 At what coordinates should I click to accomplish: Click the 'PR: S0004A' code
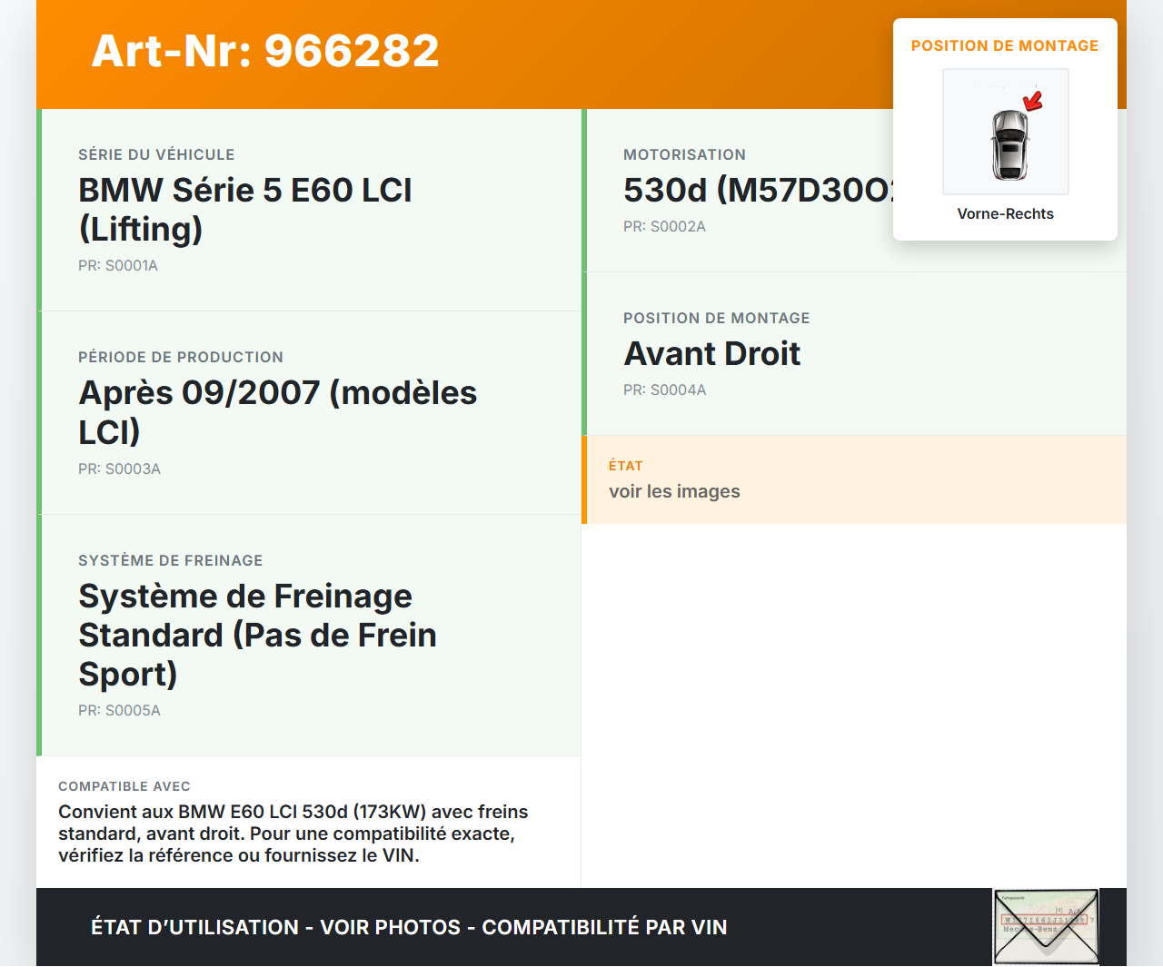click(664, 390)
